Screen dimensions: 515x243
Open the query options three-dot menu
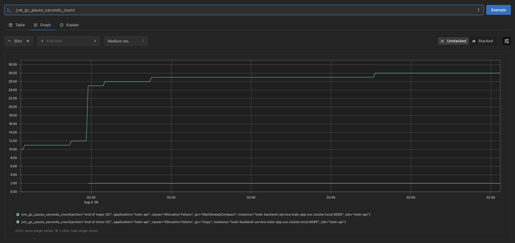(478, 10)
